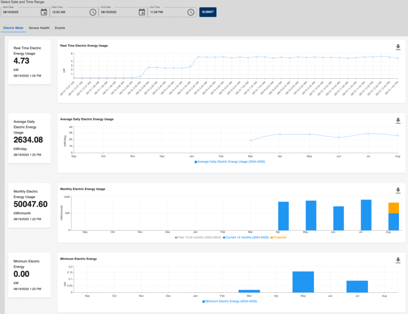Open the Start Date calendar picker icon

point(44,12)
